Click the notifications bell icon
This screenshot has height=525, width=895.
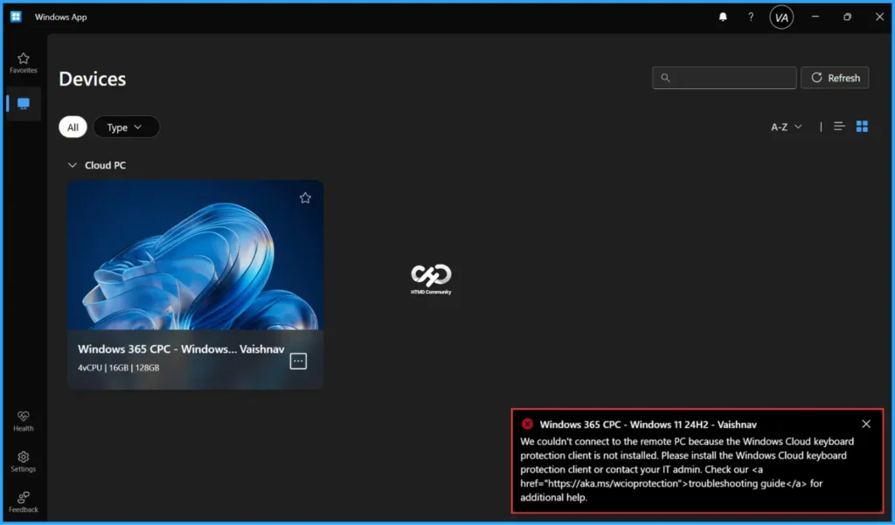tap(723, 17)
